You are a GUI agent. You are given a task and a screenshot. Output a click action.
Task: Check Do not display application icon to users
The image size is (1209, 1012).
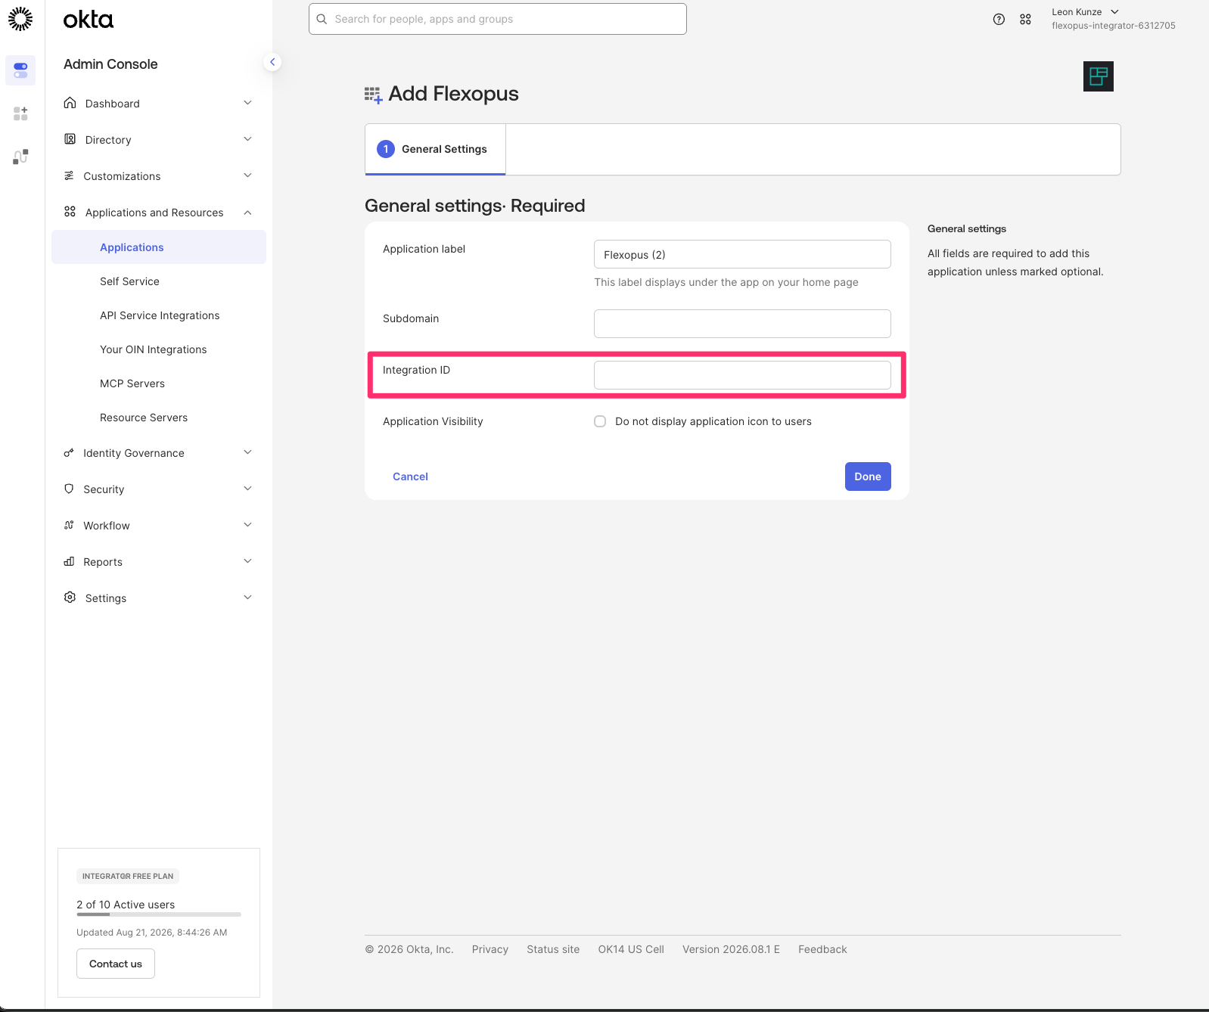click(600, 421)
